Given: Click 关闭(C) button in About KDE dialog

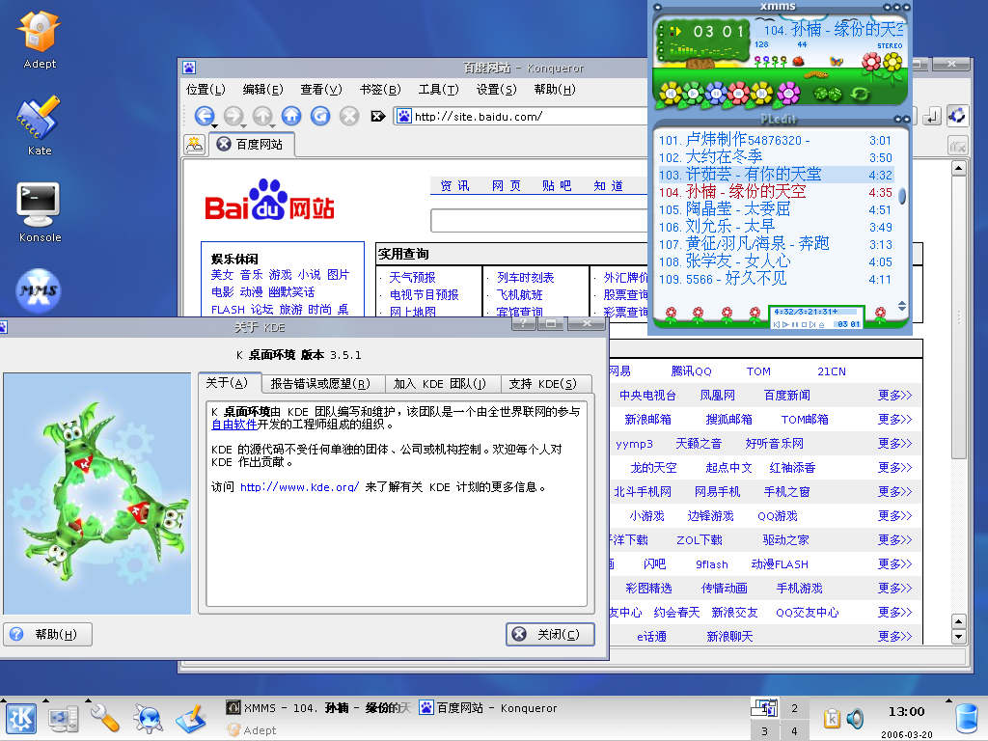Looking at the screenshot, I should tap(550, 634).
